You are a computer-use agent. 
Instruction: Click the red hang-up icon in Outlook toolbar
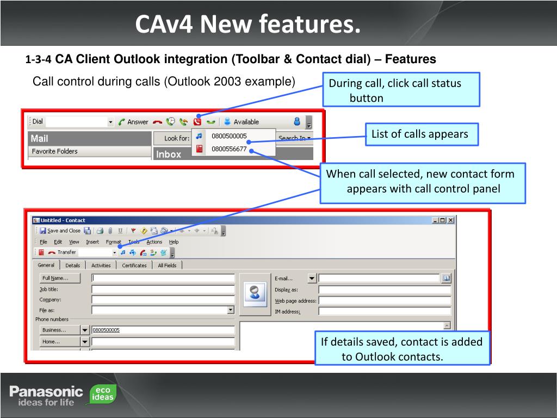click(x=157, y=122)
